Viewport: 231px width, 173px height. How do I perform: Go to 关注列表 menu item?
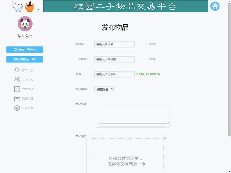27,80
